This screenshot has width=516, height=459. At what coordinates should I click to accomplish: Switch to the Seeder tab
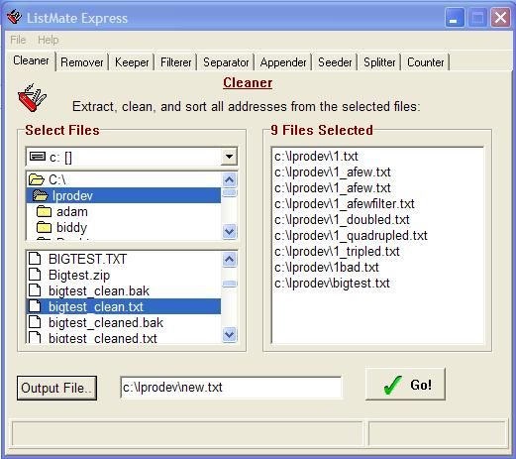click(x=335, y=62)
